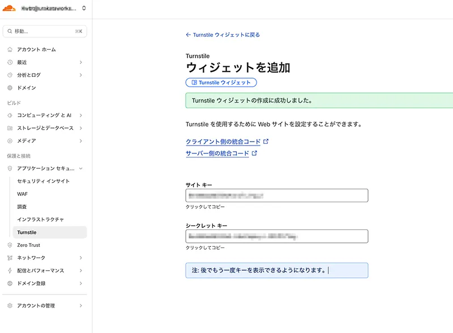This screenshot has width=453, height=333.
Task: Collapse the アプリケーション セキュリティ section
Action: coord(81,168)
